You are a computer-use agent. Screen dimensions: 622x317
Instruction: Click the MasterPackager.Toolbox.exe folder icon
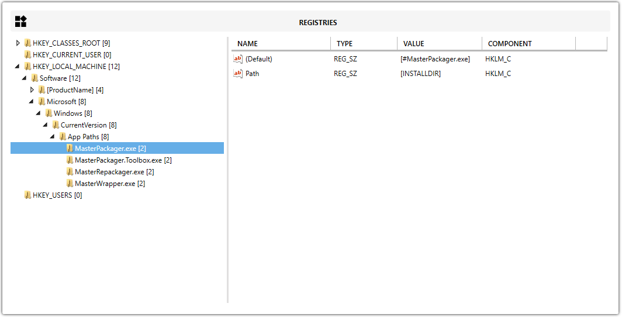(x=70, y=160)
